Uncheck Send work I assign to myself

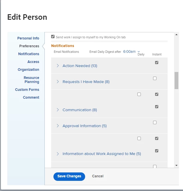pyautogui.click(x=53, y=37)
